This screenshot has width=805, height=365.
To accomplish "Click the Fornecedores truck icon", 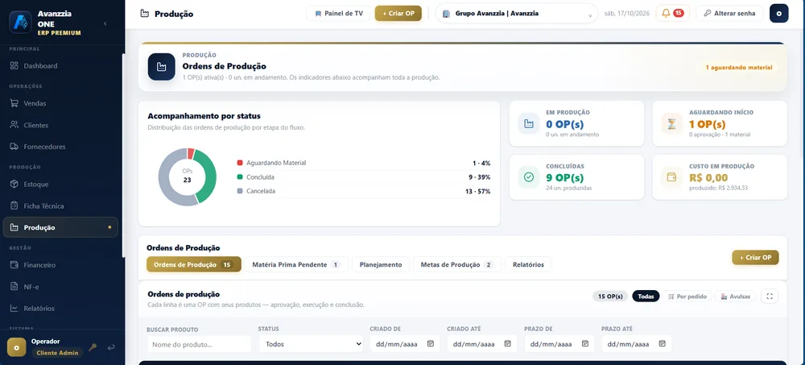I will tap(14, 147).
